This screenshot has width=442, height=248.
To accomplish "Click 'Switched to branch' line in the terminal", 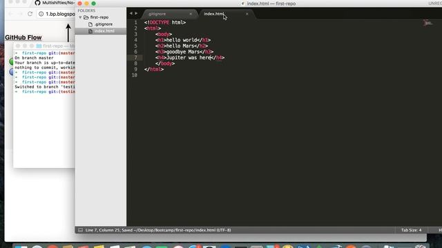I will pyautogui.click(x=45, y=87).
